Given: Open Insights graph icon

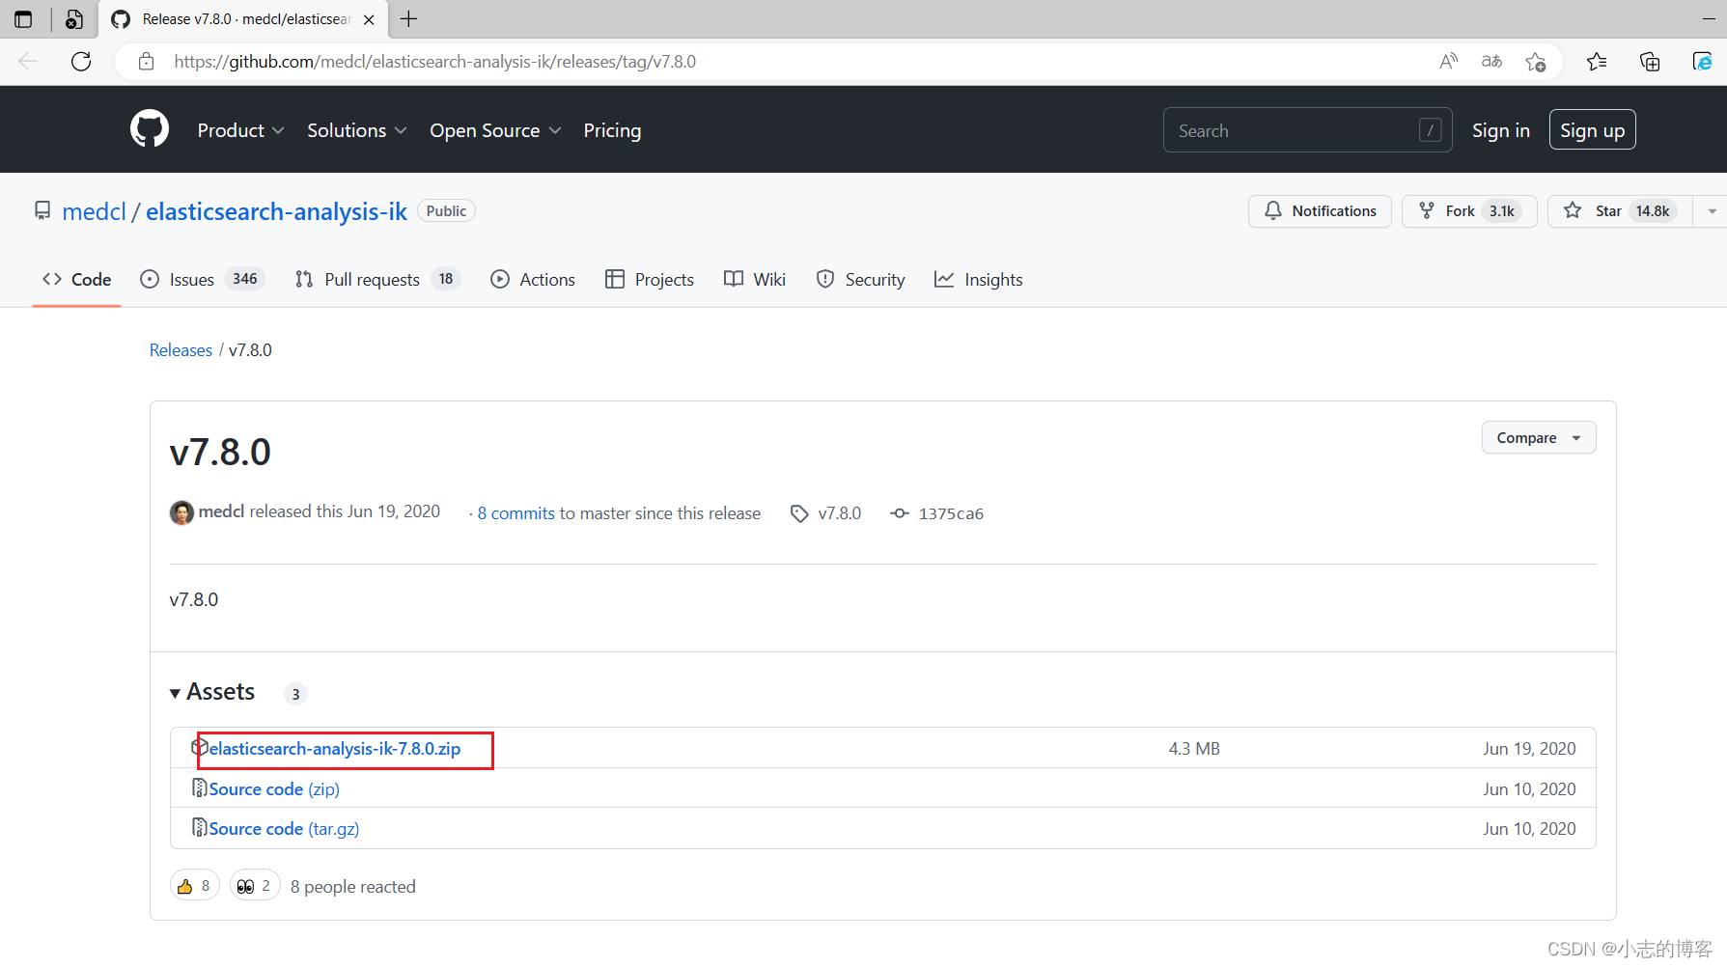Looking at the screenshot, I should pos(943,279).
